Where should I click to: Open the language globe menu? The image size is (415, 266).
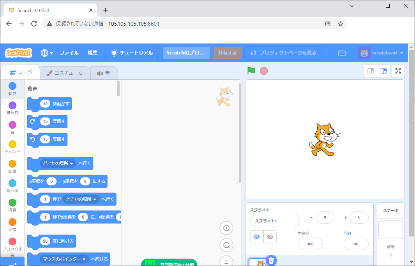point(47,53)
